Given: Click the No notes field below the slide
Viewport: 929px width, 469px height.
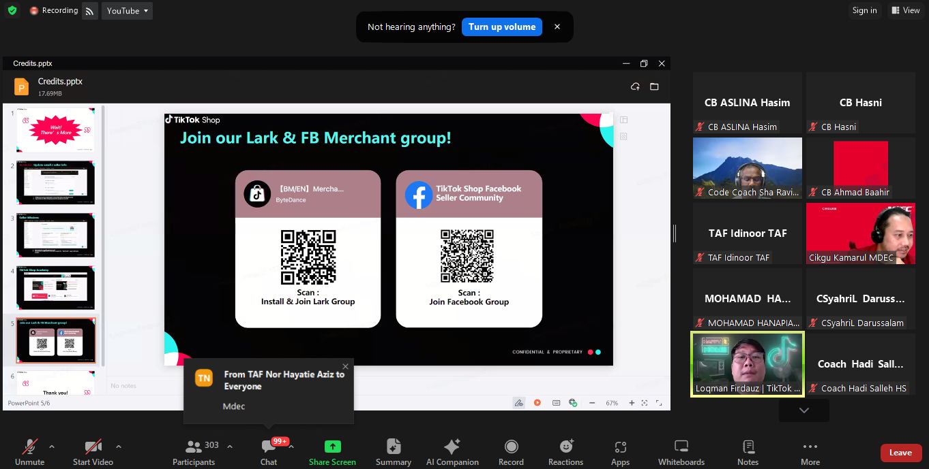Looking at the screenshot, I should [387, 386].
